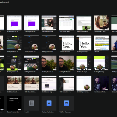Select the ATS.pdf document thumbnail

[x=101, y=43]
